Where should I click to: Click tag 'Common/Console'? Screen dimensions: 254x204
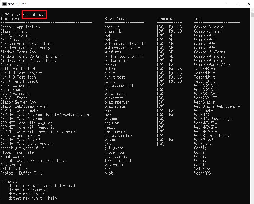pos(209,27)
